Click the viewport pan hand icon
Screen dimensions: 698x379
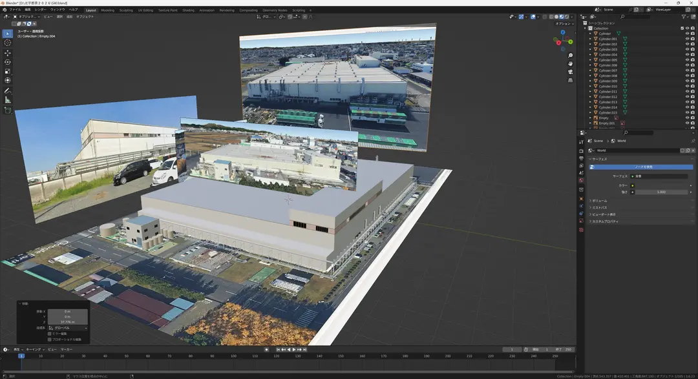tap(570, 64)
